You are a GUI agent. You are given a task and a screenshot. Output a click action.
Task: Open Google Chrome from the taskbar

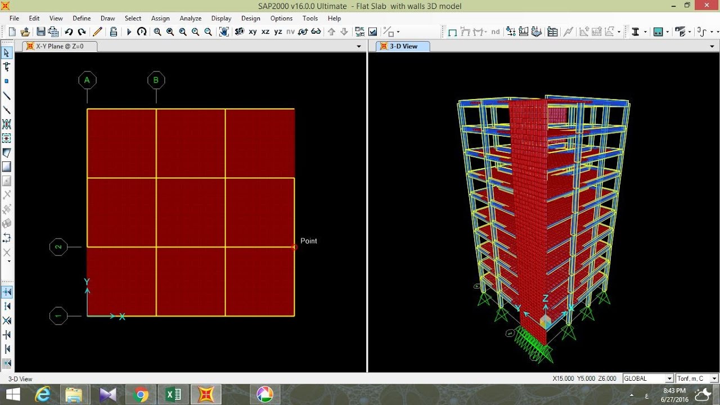point(141,394)
